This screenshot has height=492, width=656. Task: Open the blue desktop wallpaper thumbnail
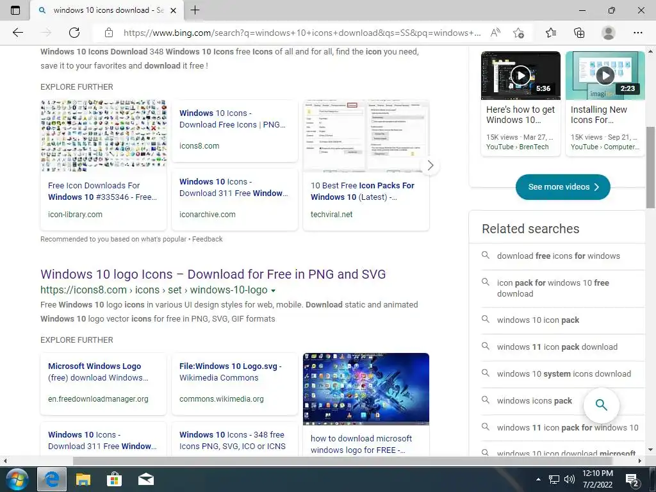[366, 389]
